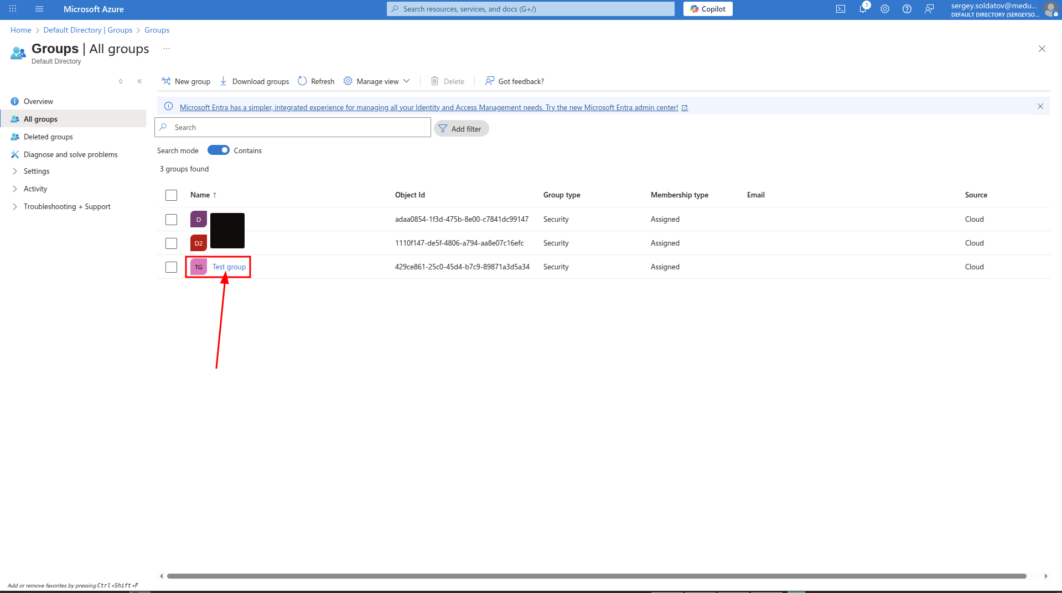Viewport: 1062px width, 593px height.
Task: Click New group in the toolbar
Action: click(x=186, y=81)
